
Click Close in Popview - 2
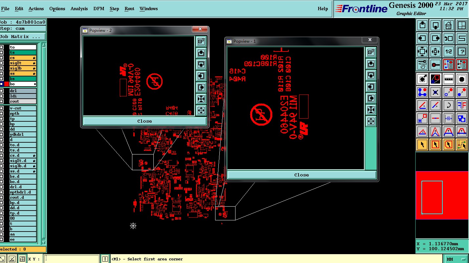[145, 121]
